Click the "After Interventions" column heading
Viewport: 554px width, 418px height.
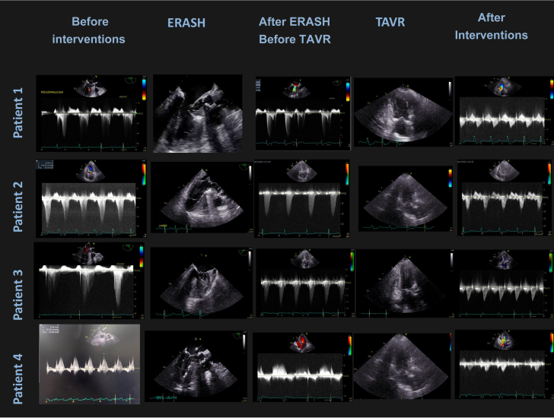[x=491, y=27]
